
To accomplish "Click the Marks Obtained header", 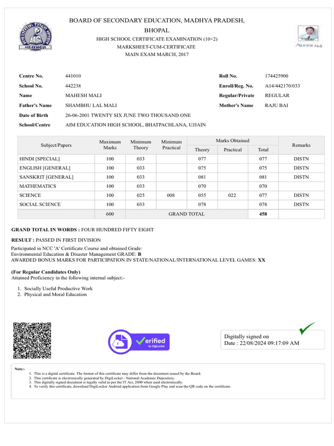I will [x=233, y=141].
